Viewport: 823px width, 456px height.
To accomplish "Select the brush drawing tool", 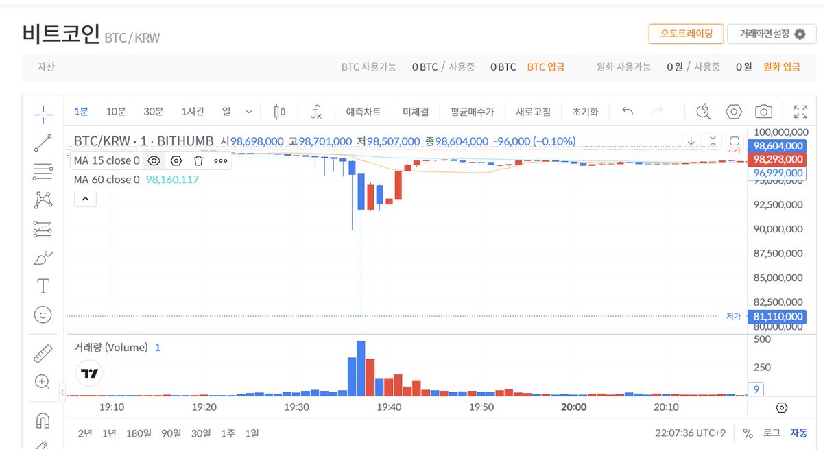I will click(43, 257).
